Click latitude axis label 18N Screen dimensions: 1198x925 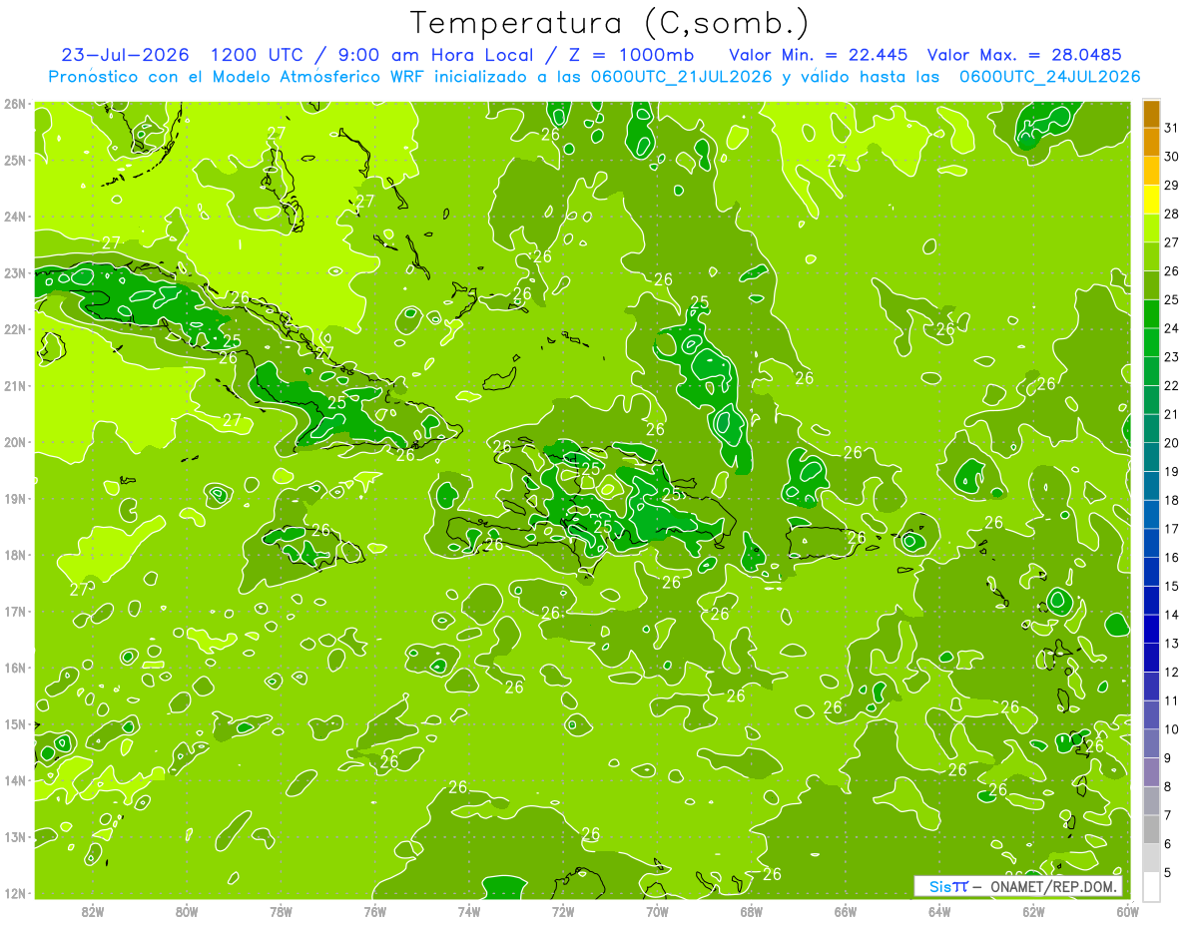[x=15, y=555]
